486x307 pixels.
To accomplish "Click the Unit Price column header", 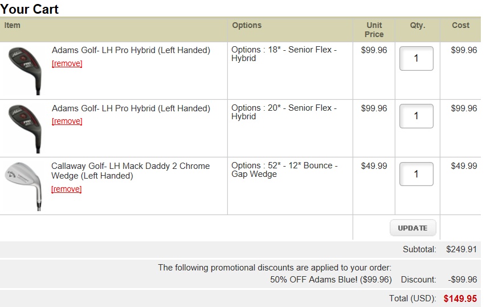I will pyautogui.click(x=374, y=30).
